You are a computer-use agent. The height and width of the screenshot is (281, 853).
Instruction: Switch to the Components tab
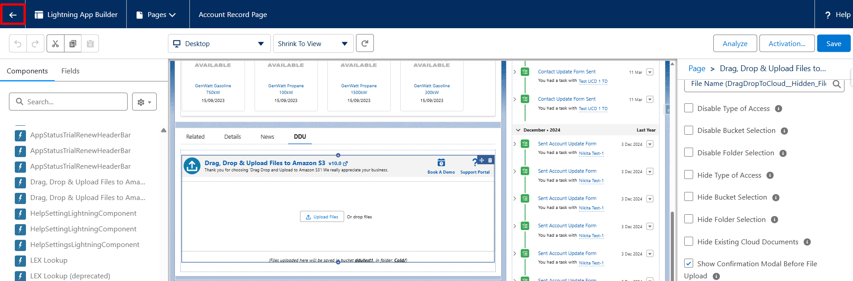[x=27, y=71]
